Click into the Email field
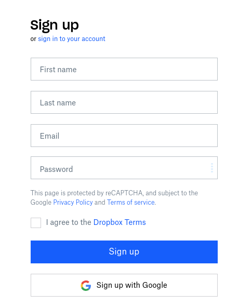This screenshot has width=252, height=307. pos(124,136)
